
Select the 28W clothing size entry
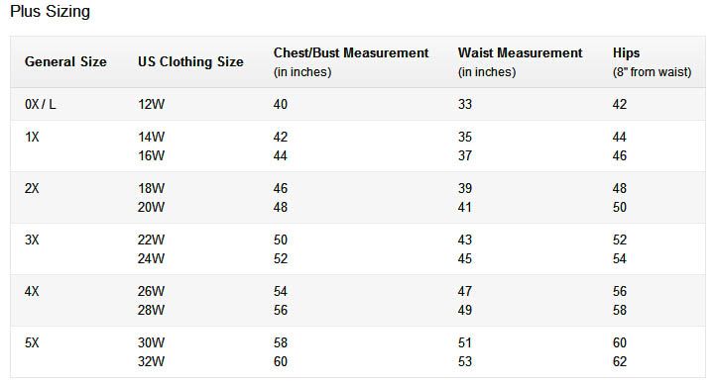(x=151, y=310)
